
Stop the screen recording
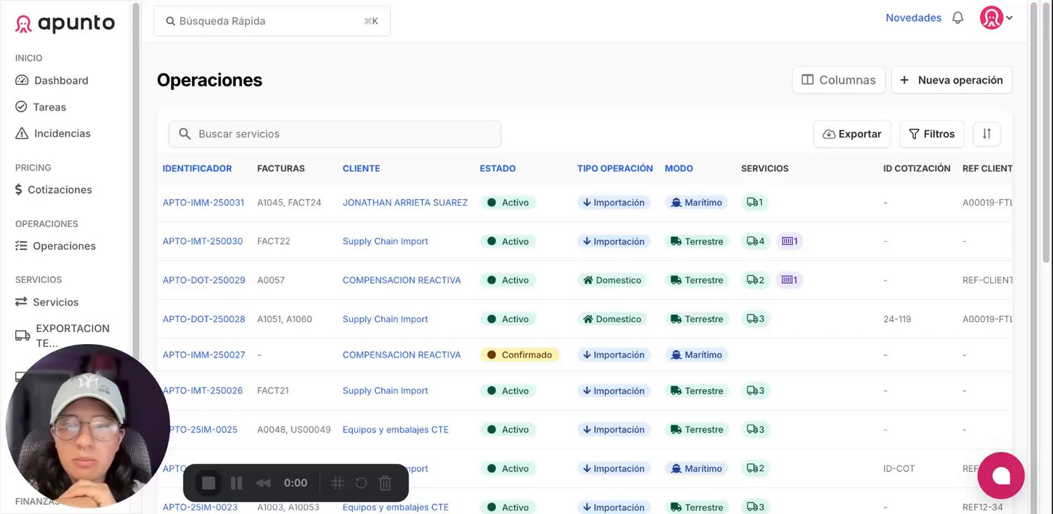coord(209,483)
